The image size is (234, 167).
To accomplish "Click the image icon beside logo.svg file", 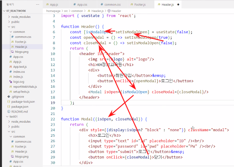I will point(11,81).
